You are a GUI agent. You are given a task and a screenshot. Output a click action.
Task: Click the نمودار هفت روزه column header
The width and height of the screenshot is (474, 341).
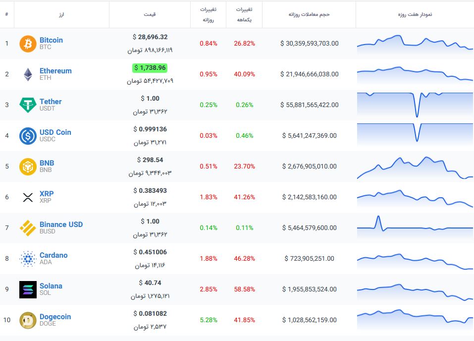coord(415,14)
